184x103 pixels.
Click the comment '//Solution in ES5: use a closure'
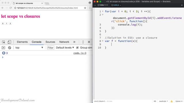(x=131, y=38)
